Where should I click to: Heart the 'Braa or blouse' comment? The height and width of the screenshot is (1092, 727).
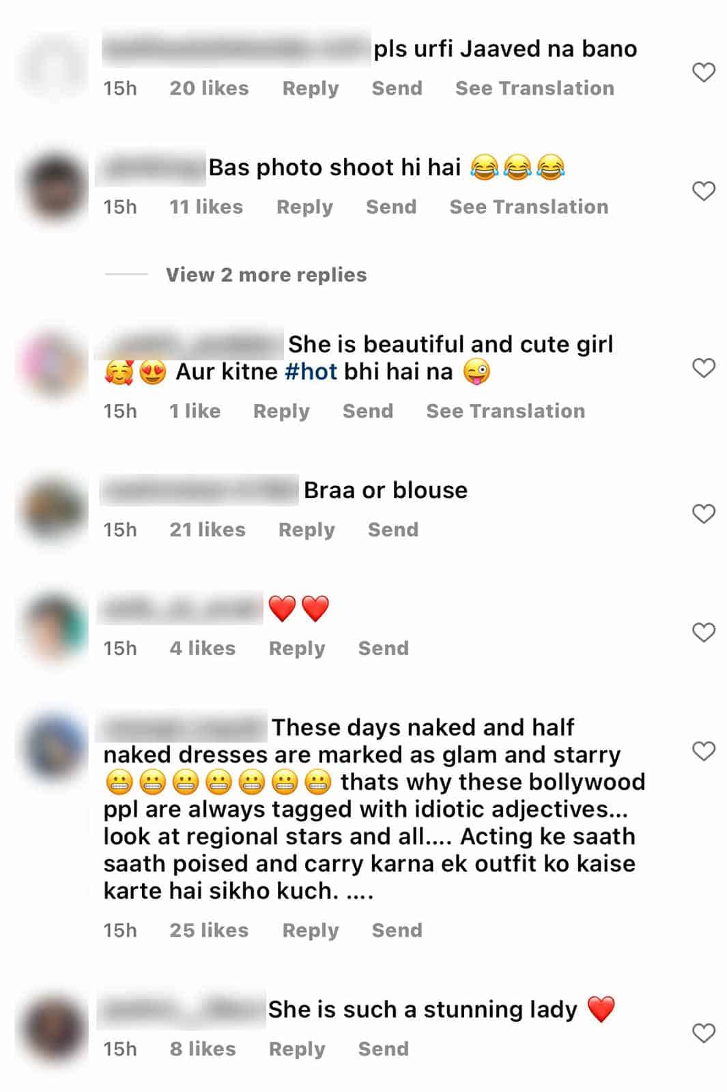tap(704, 514)
